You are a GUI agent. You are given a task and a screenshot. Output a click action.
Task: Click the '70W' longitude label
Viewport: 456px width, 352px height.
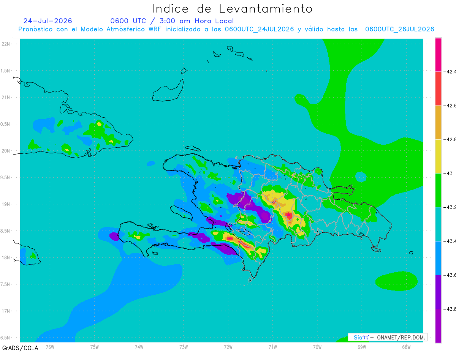click(317, 347)
